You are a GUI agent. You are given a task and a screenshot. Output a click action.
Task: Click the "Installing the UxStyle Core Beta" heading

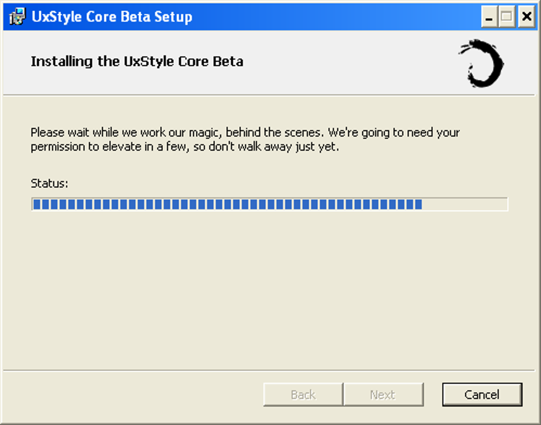(x=137, y=62)
